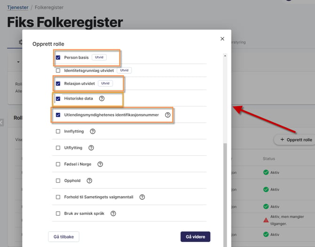Viewport: 315px width, 247px height.
Task: Expand Relasjon utvidet using Utvid button
Action: click(x=105, y=83)
